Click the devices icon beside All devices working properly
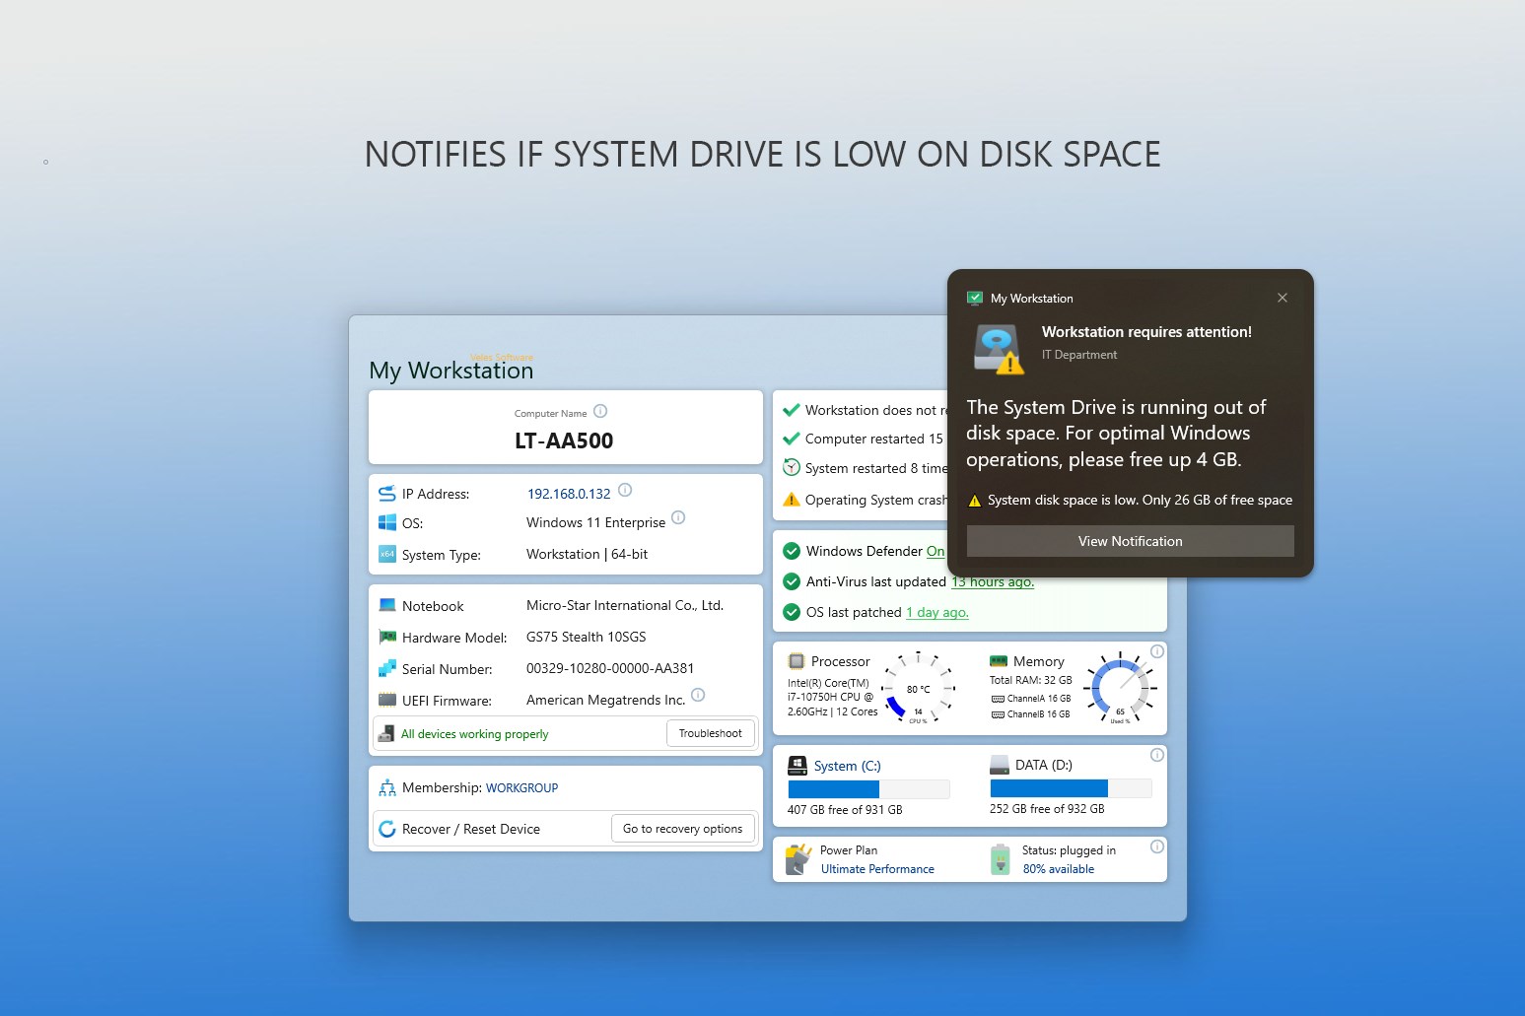The height and width of the screenshot is (1016, 1525). tap(386, 734)
